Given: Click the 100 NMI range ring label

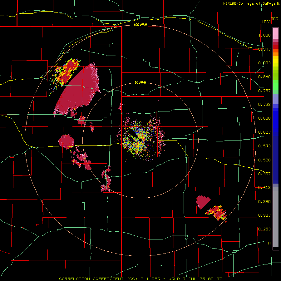Looking at the screenshot, I should (x=140, y=25).
